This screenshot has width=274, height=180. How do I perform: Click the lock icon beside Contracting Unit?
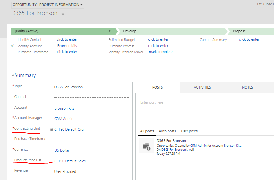[51, 129]
